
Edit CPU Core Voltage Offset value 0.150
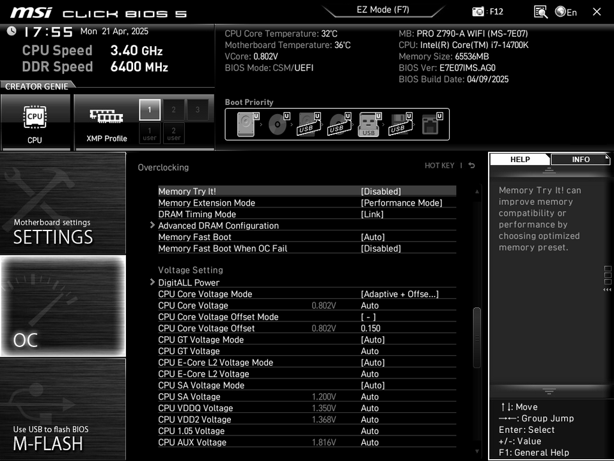370,328
